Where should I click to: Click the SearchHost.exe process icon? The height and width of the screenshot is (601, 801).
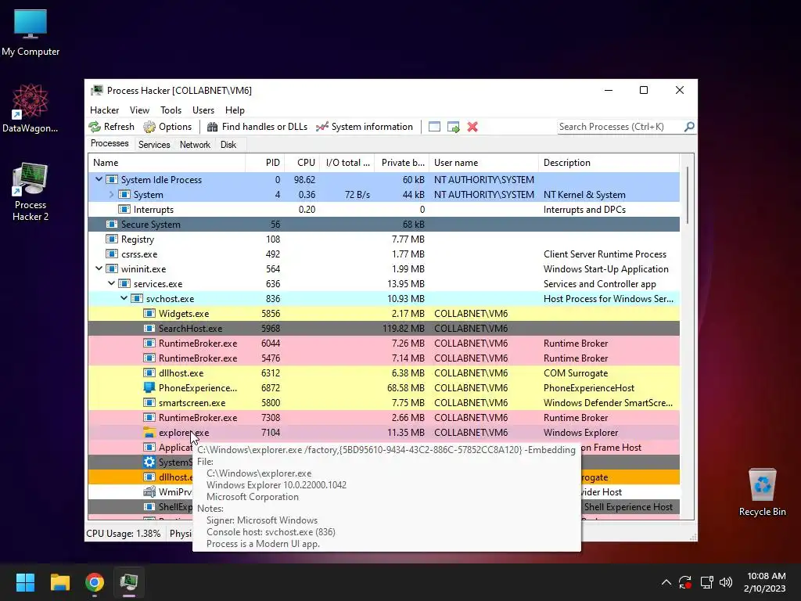pyautogui.click(x=149, y=328)
